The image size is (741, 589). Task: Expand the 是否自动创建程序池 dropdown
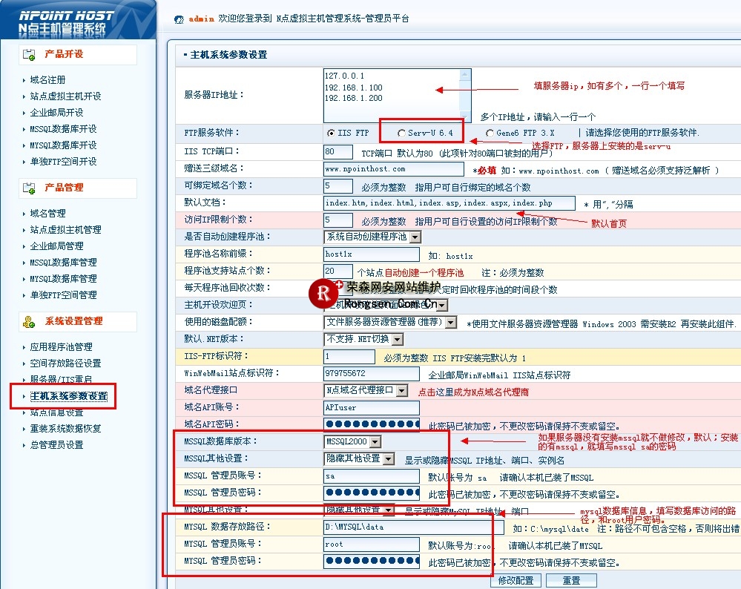415,237
